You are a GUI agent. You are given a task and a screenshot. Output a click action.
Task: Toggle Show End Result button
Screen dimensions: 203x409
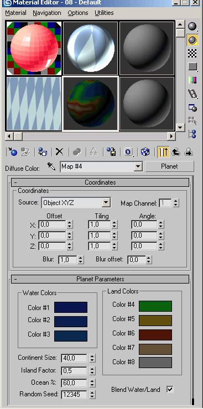coord(163,152)
